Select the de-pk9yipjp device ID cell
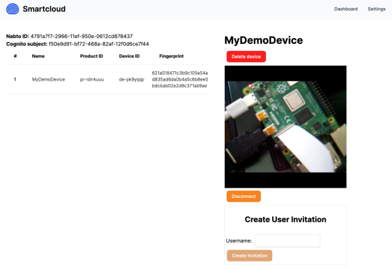Screen dimensions: 392x271 click(x=131, y=79)
